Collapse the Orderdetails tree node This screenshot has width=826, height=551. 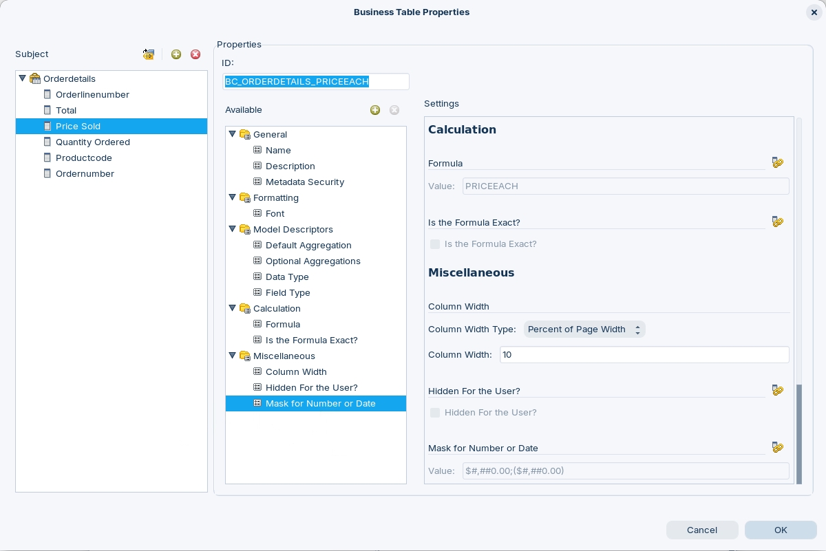pos(23,78)
